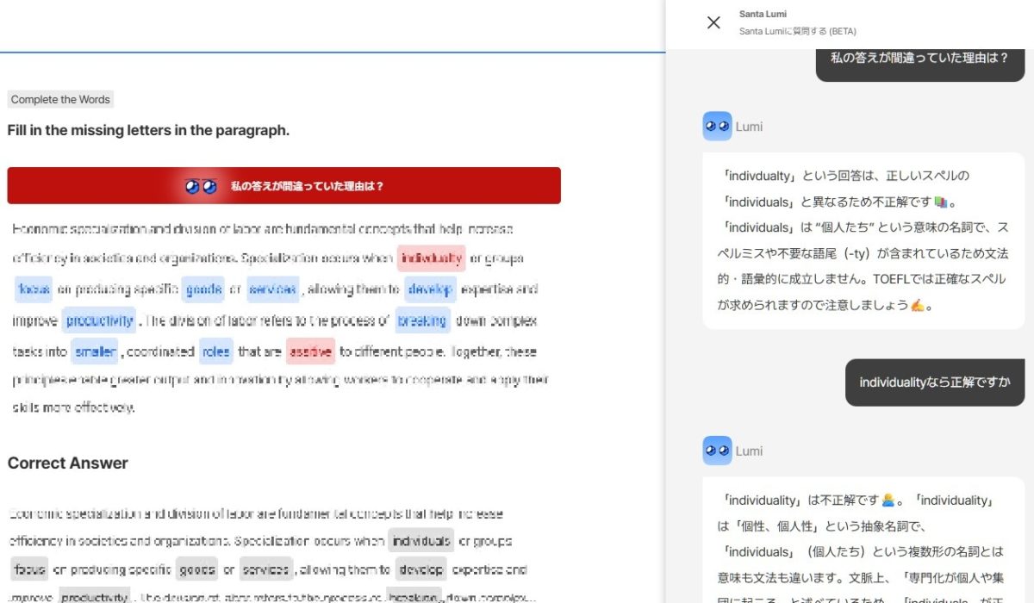Click the Santa Lumi panel title
The image size is (1034, 603).
click(x=762, y=14)
